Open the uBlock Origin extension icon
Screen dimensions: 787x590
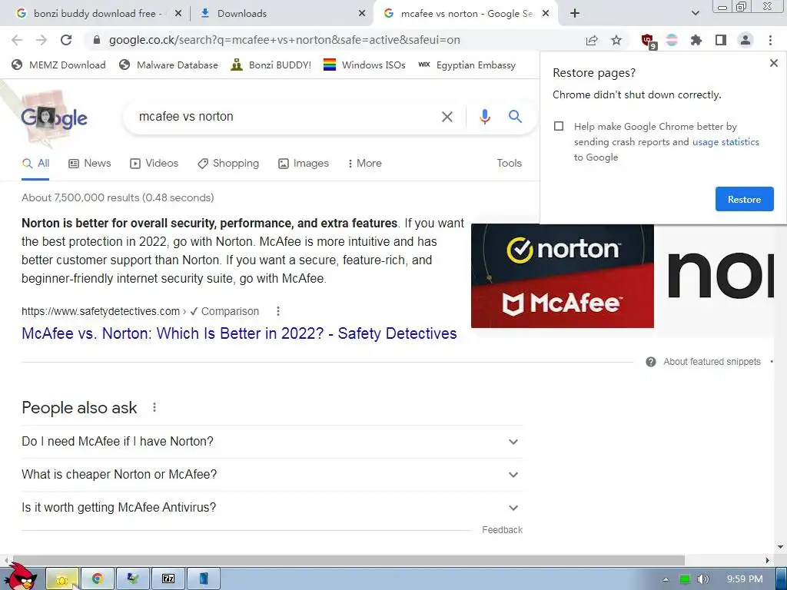[x=648, y=40]
